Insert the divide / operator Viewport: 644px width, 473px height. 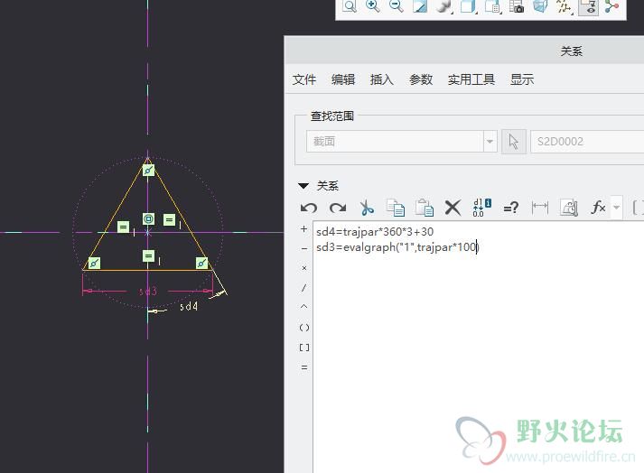coord(303,287)
